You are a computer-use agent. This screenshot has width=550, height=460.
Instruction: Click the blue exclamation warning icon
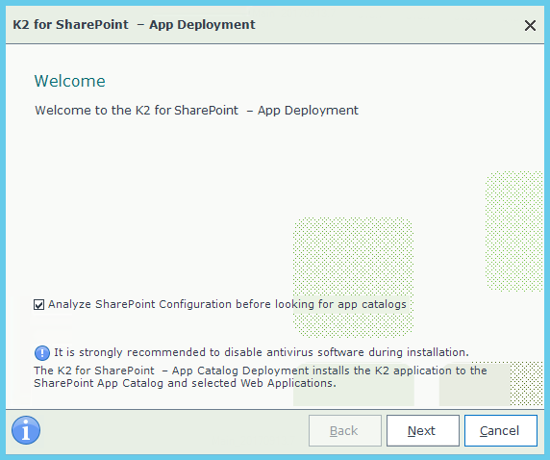(42, 353)
